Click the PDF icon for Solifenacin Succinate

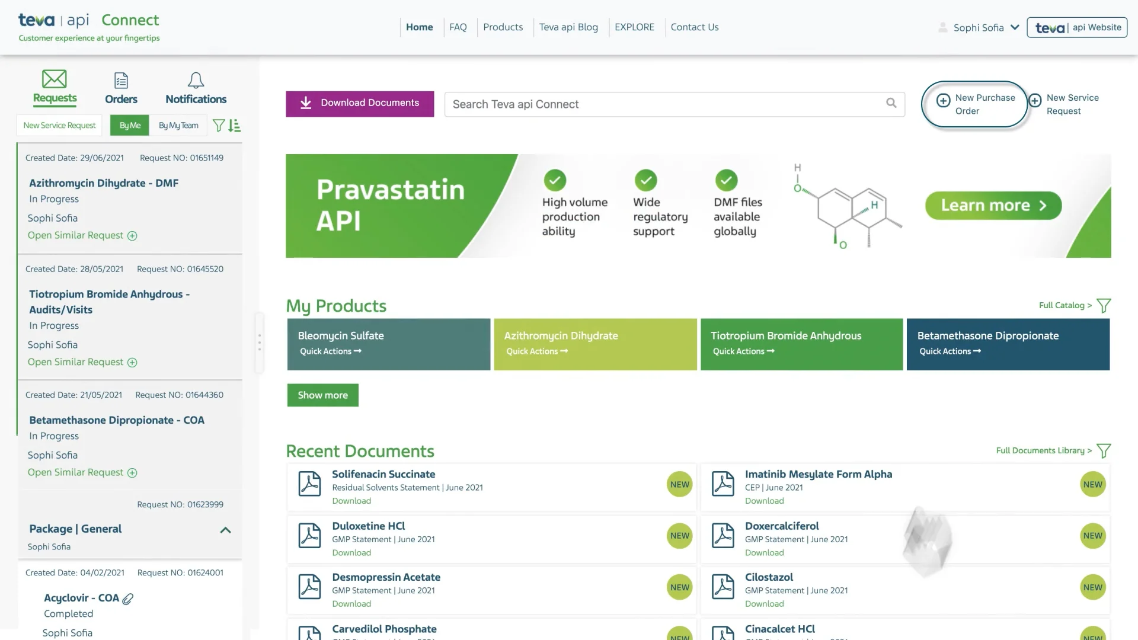click(x=309, y=483)
